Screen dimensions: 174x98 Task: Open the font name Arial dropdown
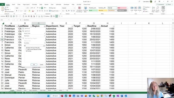pyautogui.click(x=26, y=8)
